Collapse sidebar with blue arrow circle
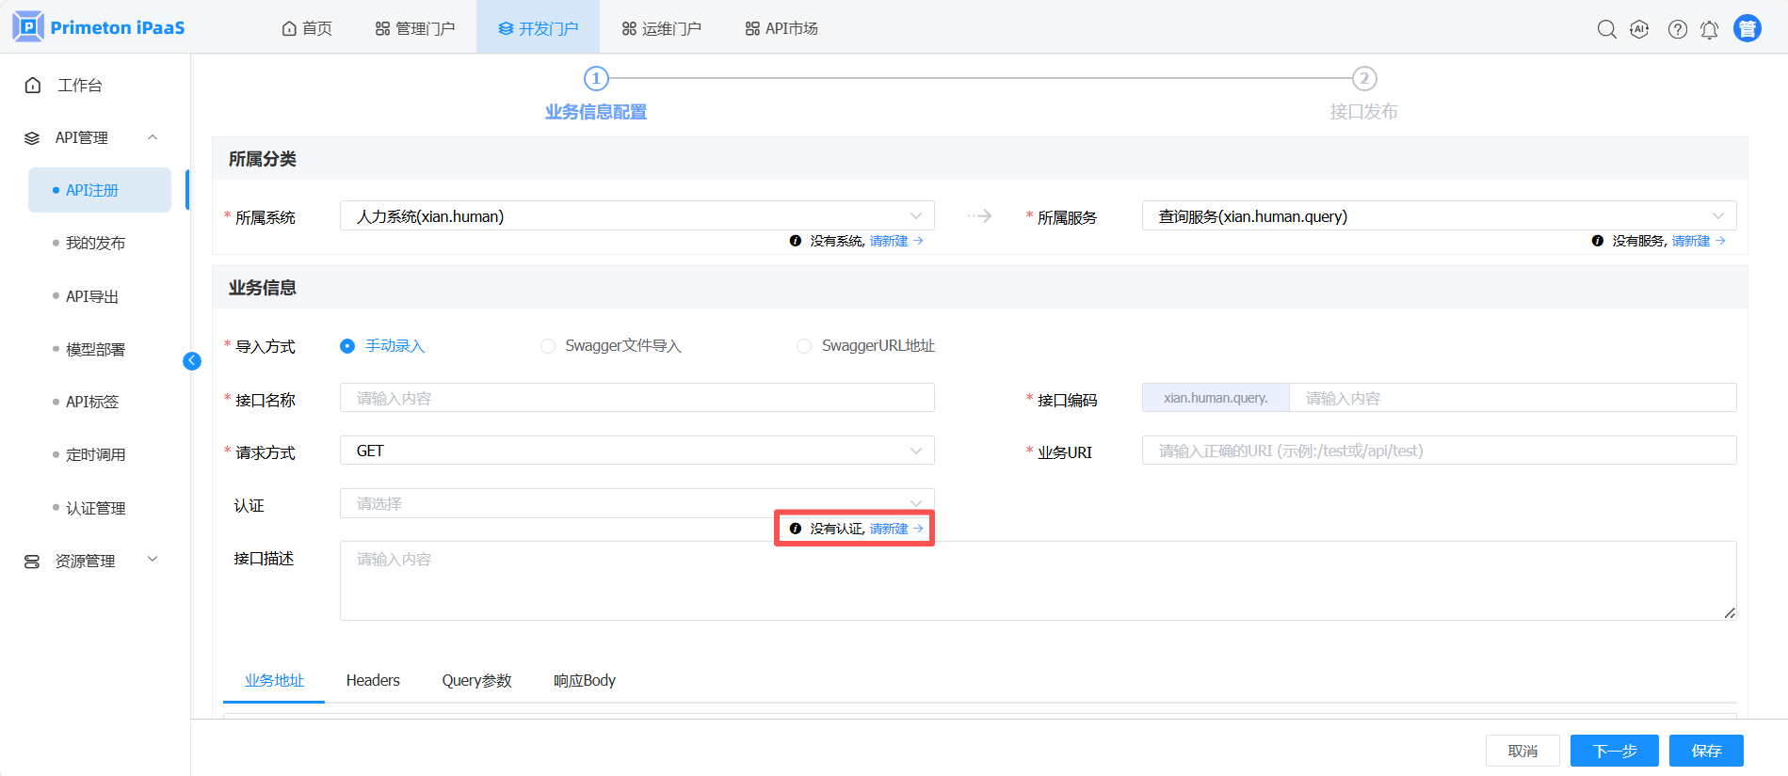This screenshot has width=1788, height=776. click(x=192, y=361)
